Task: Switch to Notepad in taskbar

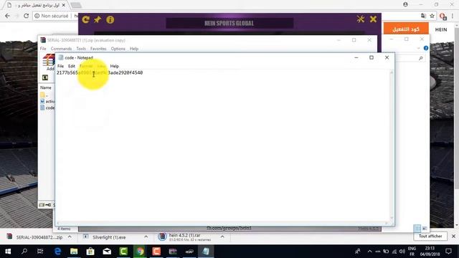Action: 206,252
